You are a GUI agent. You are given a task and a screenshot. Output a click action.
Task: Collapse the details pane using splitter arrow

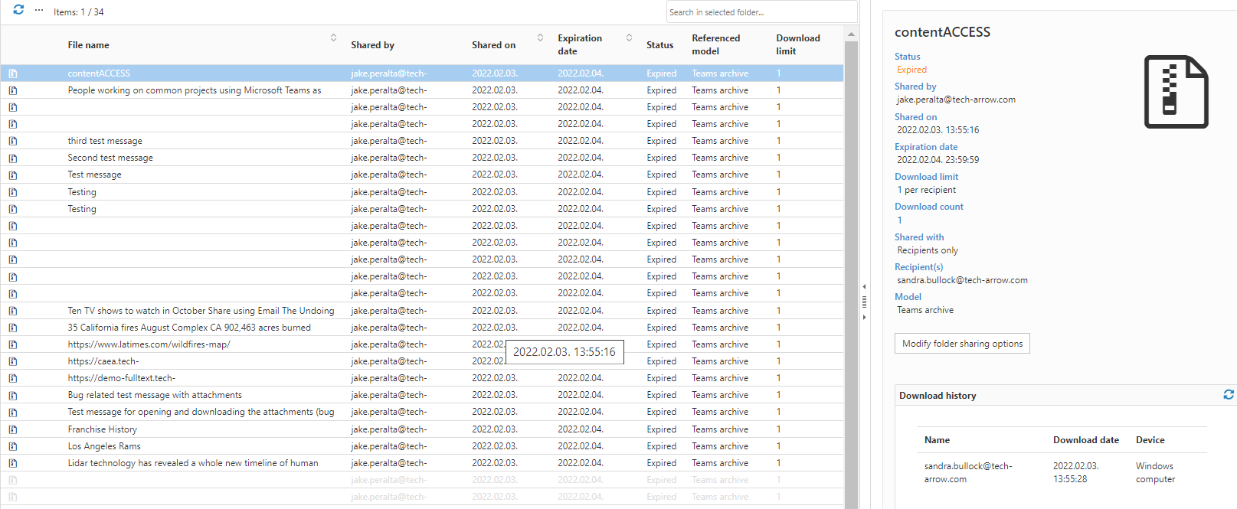[864, 317]
